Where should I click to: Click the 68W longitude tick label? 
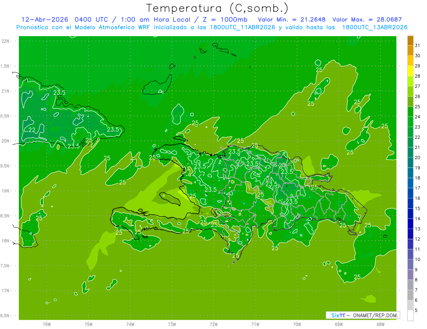pos(380,324)
